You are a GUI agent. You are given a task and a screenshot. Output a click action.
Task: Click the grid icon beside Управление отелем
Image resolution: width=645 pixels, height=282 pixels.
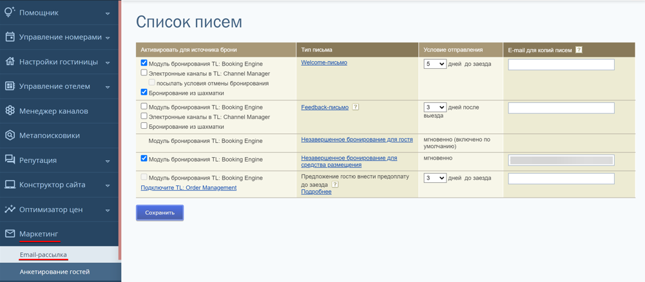(x=10, y=86)
